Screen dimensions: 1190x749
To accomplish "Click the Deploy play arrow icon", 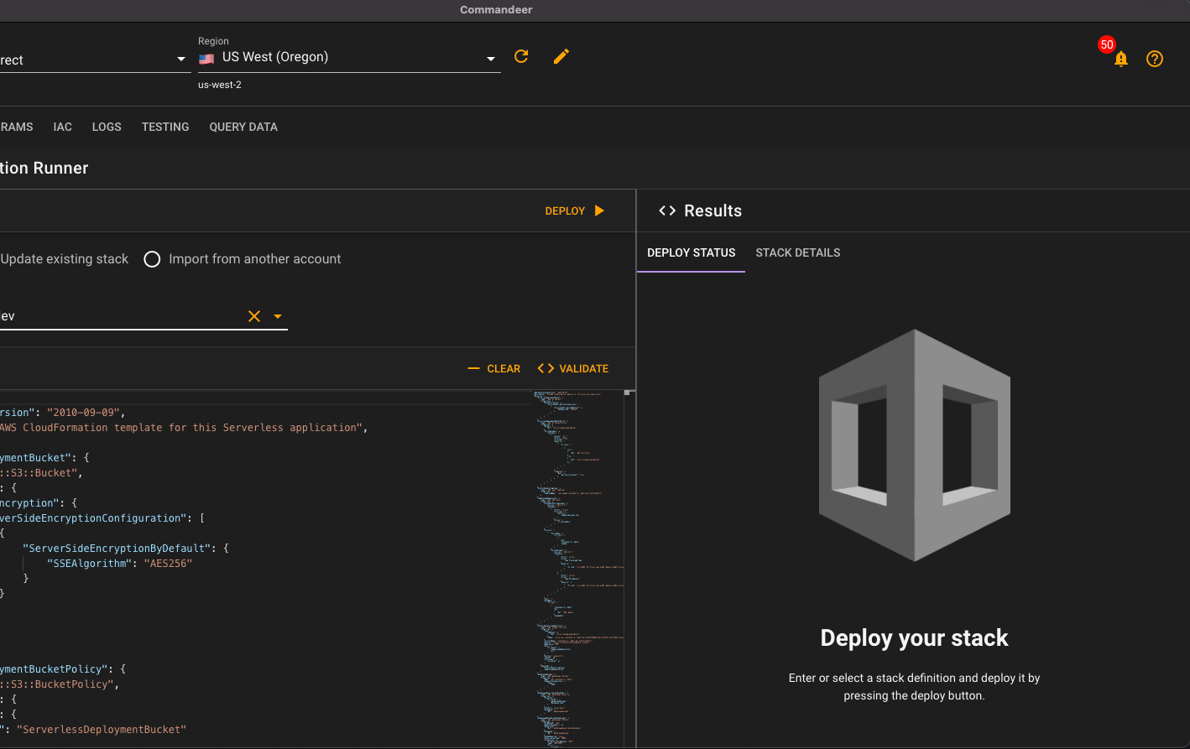I will tap(599, 211).
